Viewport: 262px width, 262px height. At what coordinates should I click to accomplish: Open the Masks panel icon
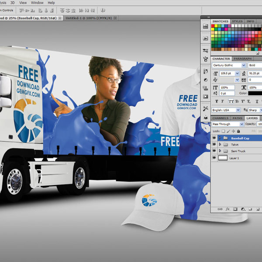205,96
